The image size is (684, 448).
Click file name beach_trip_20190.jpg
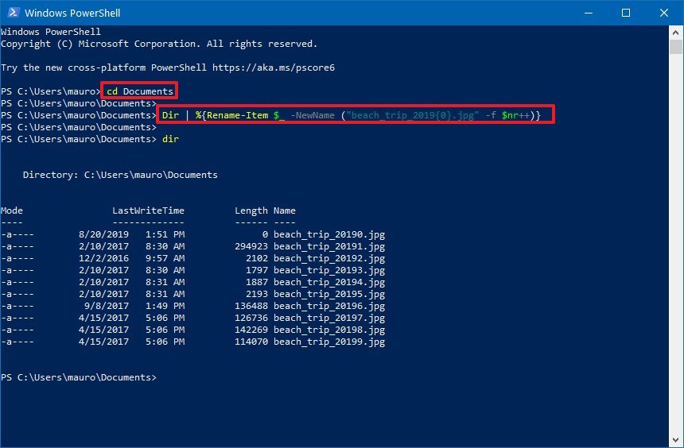(329, 234)
